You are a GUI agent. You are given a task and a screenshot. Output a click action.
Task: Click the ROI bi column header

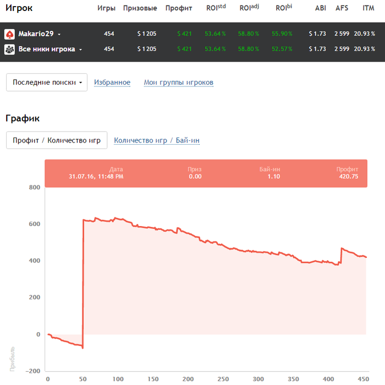click(284, 8)
